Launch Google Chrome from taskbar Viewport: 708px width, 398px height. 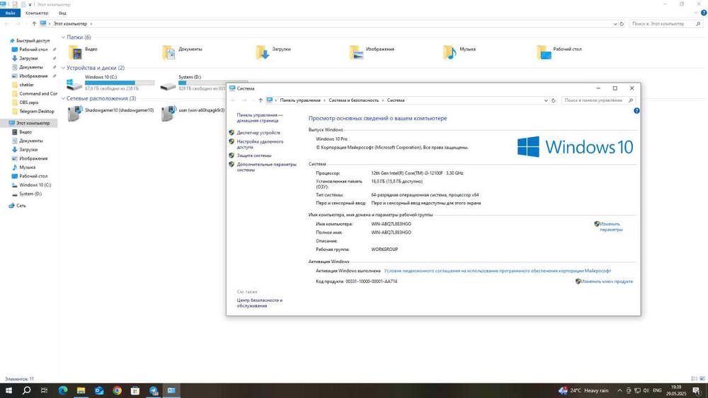(x=117, y=390)
